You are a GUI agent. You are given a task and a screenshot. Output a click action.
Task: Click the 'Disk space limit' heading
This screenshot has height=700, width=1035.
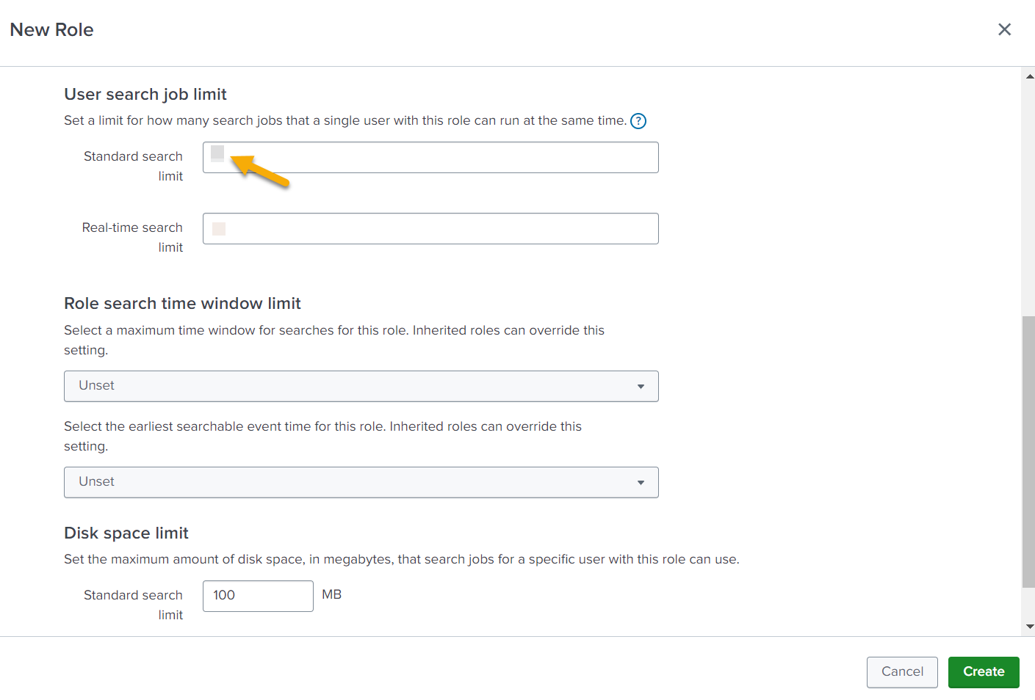click(126, 533)
